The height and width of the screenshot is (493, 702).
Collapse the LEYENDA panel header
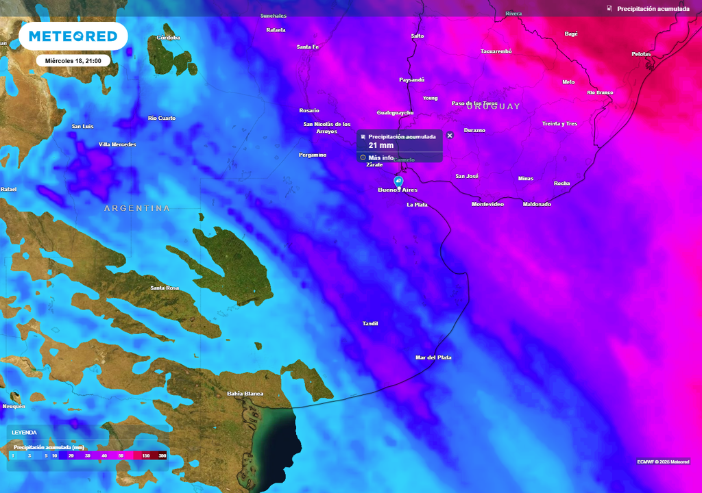click(25, 433)
